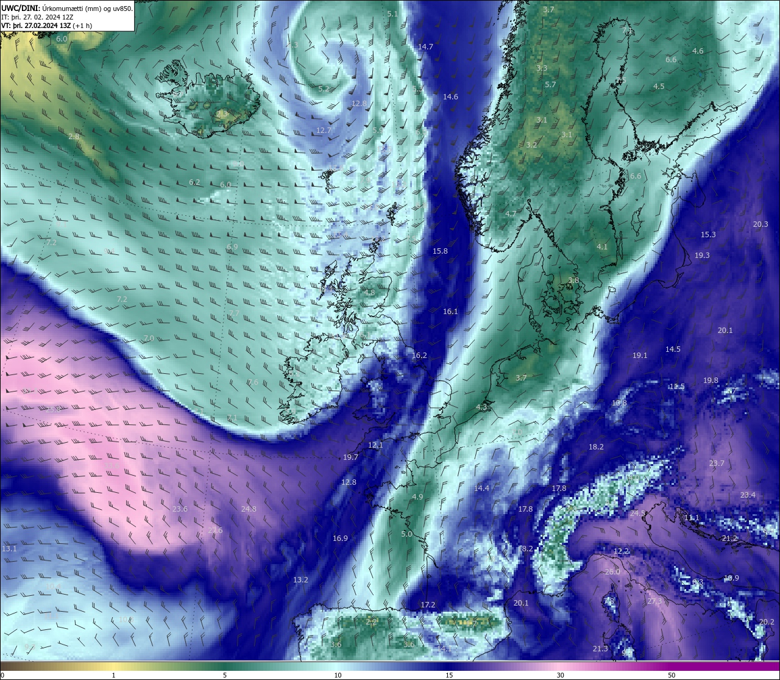Click the 4.3 value on the map
Image resolution: width=780 pixels, height=680 pixels.
point(481,407)
